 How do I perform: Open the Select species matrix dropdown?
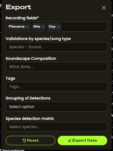pos(57,127)
